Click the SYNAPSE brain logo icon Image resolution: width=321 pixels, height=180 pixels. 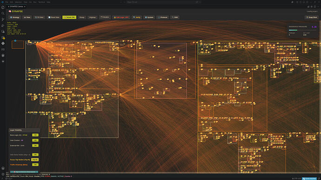[x=10, y=12]
